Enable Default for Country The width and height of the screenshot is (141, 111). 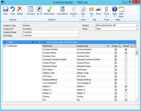[x=126, y=97]
